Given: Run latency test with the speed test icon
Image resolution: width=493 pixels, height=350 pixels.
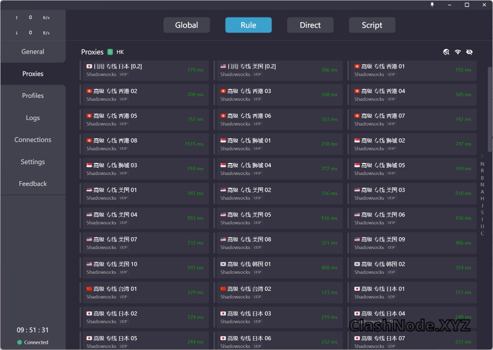Looking at the screenshot, I should [x=457, y=52].
